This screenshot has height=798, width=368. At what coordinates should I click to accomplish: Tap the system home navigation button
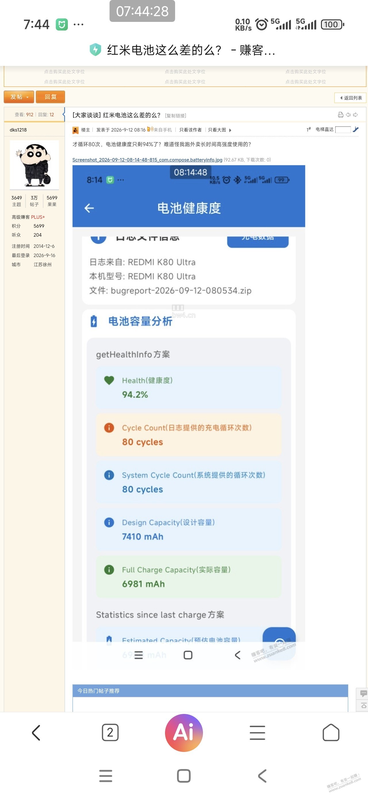[184, 776]
